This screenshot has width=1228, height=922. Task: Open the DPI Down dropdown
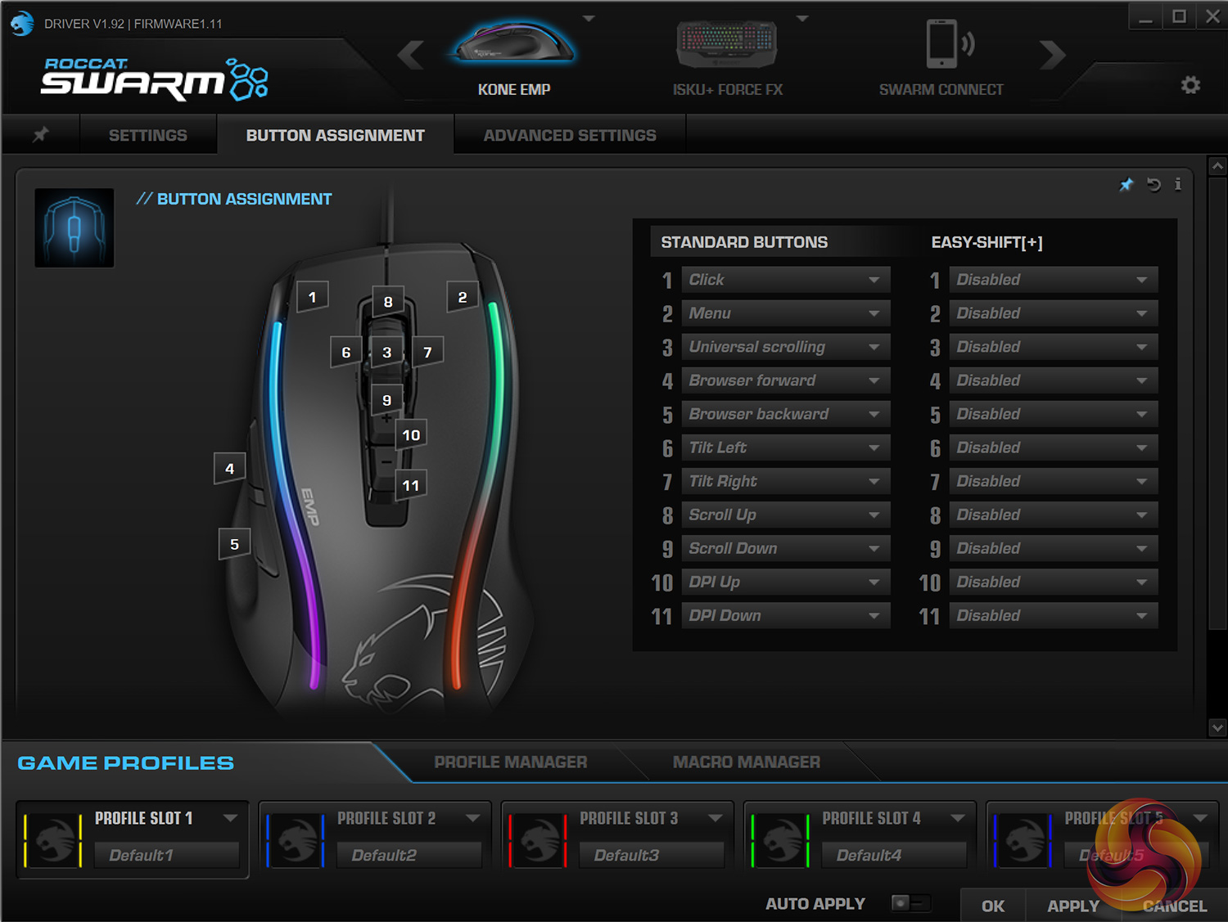[x=786, y=615]
